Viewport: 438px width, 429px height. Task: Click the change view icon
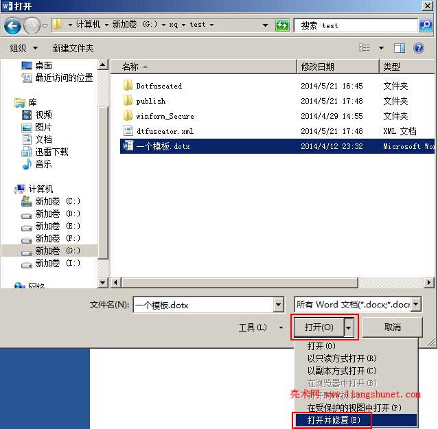[x=365, y=48]
